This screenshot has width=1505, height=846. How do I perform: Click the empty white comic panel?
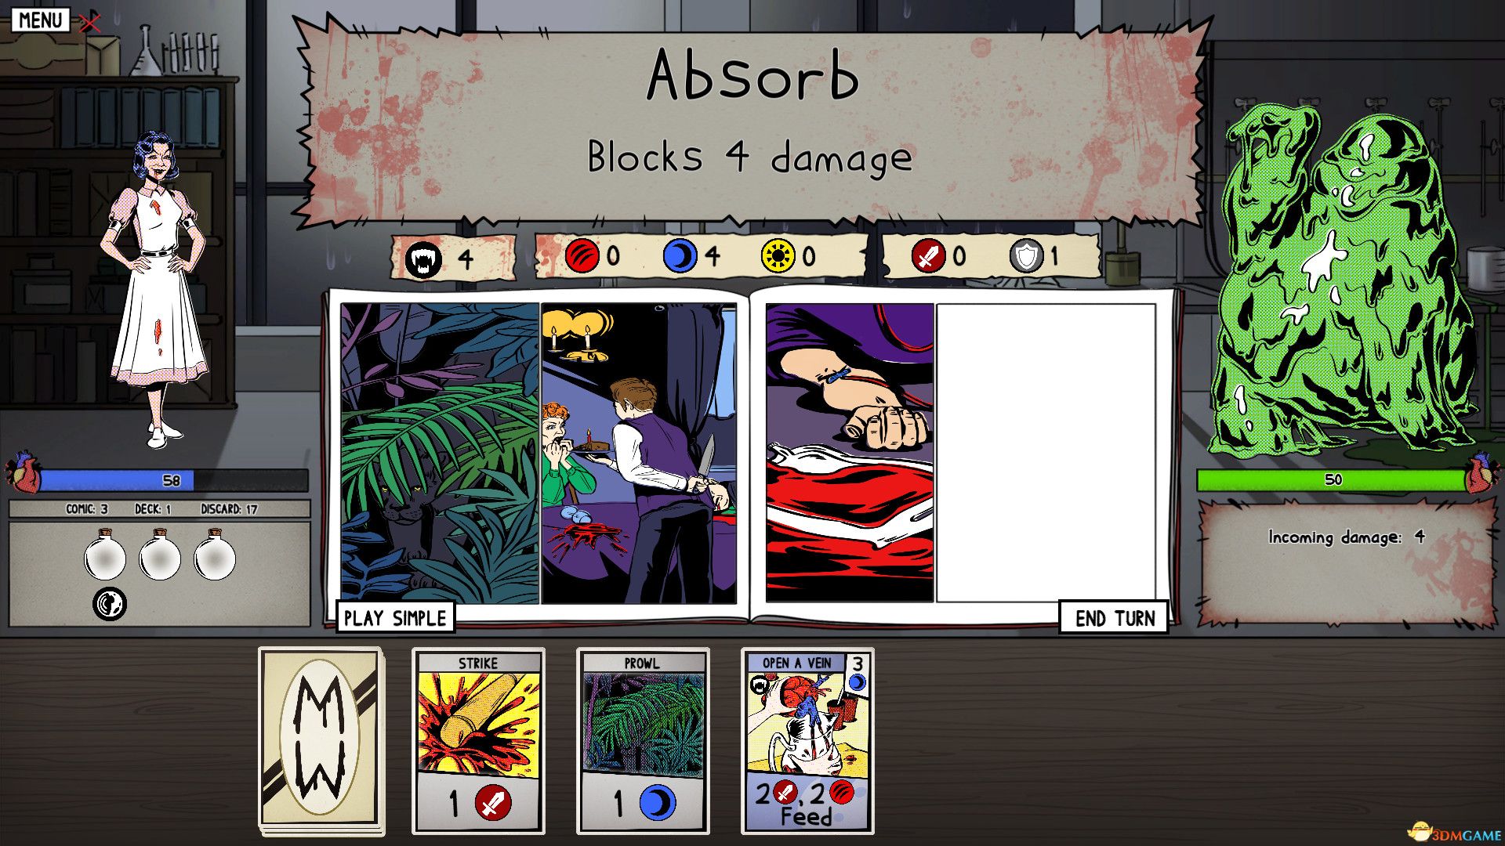(x=1046, y=453)
